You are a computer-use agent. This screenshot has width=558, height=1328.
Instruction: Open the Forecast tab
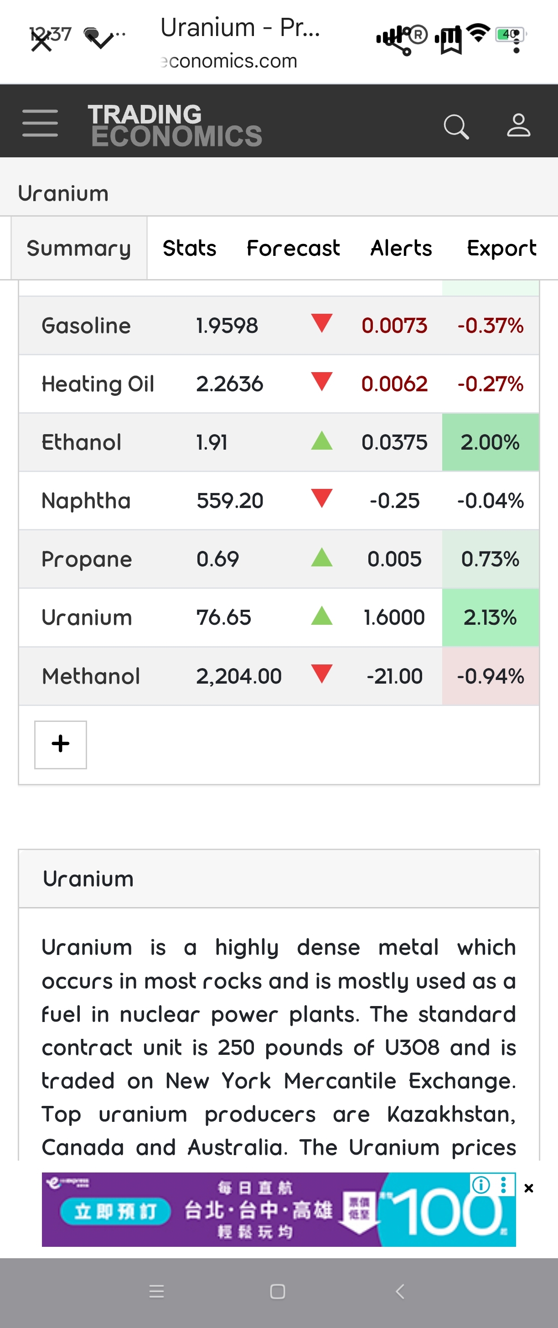click(293, 248)
